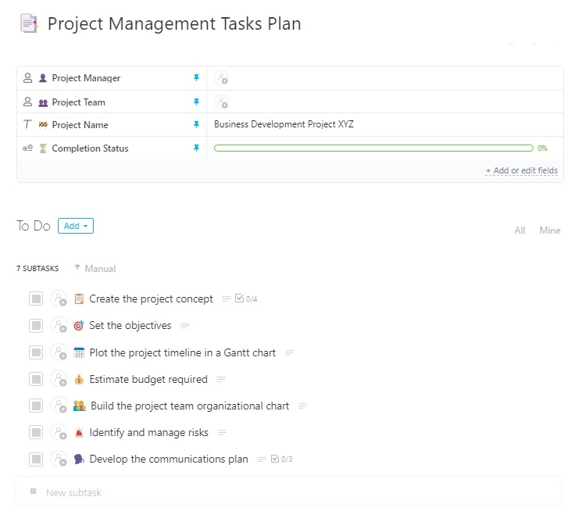Assign a user to Set the objectives
This screenshot has width=575, height=522.
[59, 326]
